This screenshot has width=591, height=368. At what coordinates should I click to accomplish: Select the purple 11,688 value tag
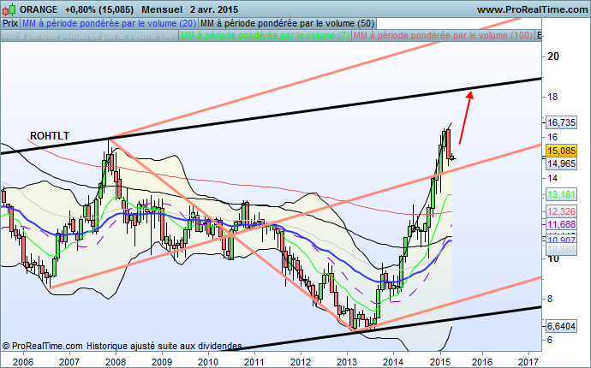(x=561, y=224)
